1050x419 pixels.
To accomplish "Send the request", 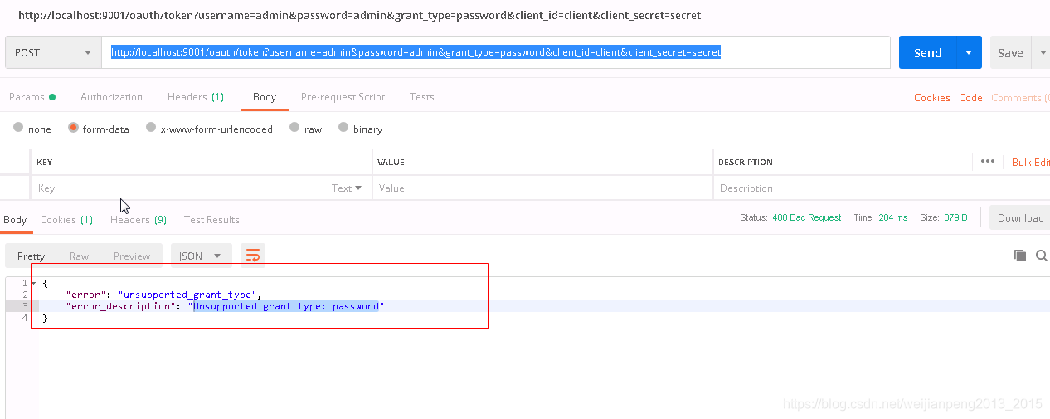I will coord(927,52).
